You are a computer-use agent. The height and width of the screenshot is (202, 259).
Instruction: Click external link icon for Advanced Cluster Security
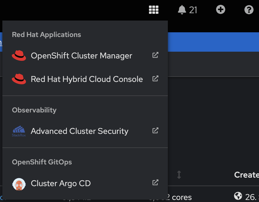tap(155, 130)
